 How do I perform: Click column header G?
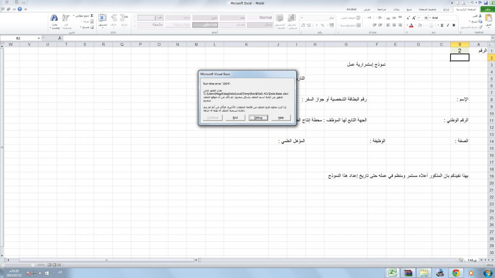(346, 44)
